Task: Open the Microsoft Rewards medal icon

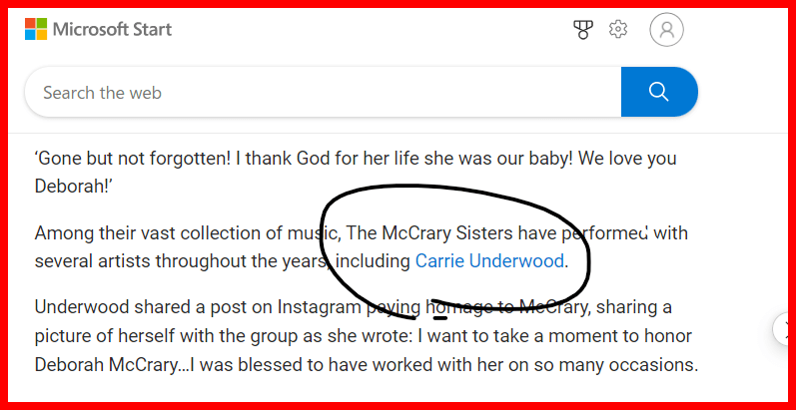Action: [x=584, y=30]
